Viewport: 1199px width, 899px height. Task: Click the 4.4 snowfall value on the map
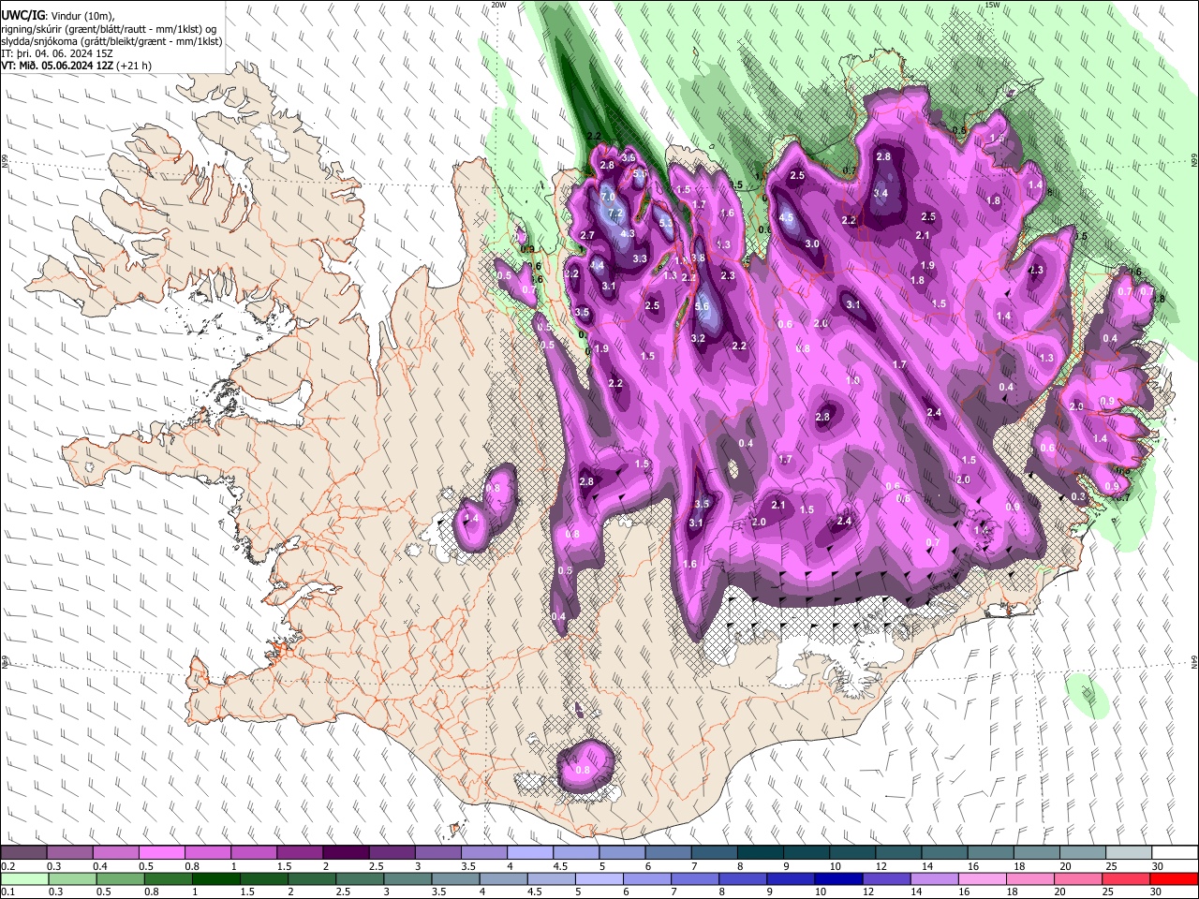pos(598,265)
